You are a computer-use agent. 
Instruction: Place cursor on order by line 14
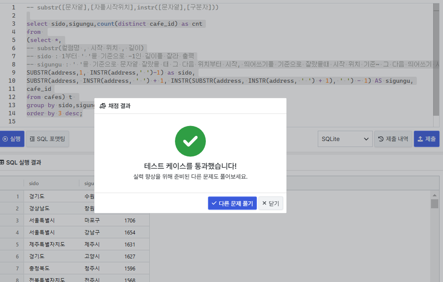coord(54,114)
